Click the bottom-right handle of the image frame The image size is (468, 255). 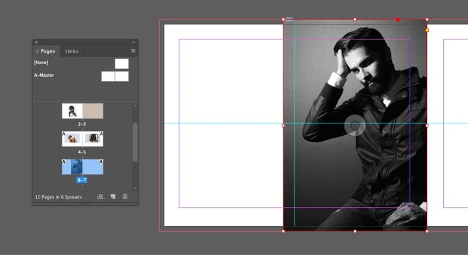(427, 231)
